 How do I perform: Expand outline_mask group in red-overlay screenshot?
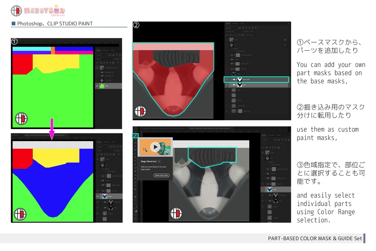pyautogui.click(x=230, y=64)
